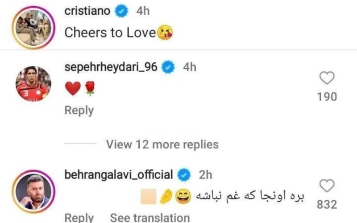Expand View 12 more replies

(162, 144)
